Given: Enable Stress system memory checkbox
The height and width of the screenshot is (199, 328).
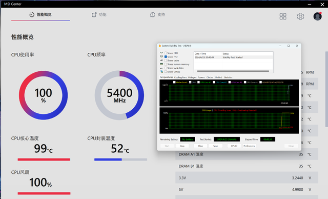Looking at the screenshot, I should click(166, 64).
